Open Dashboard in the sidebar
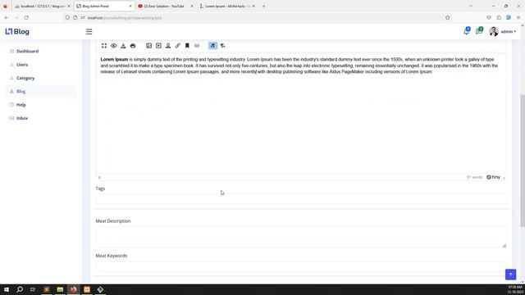Image resolution: width=525 pixels, height=295 pixels. (x=27, y=51)
